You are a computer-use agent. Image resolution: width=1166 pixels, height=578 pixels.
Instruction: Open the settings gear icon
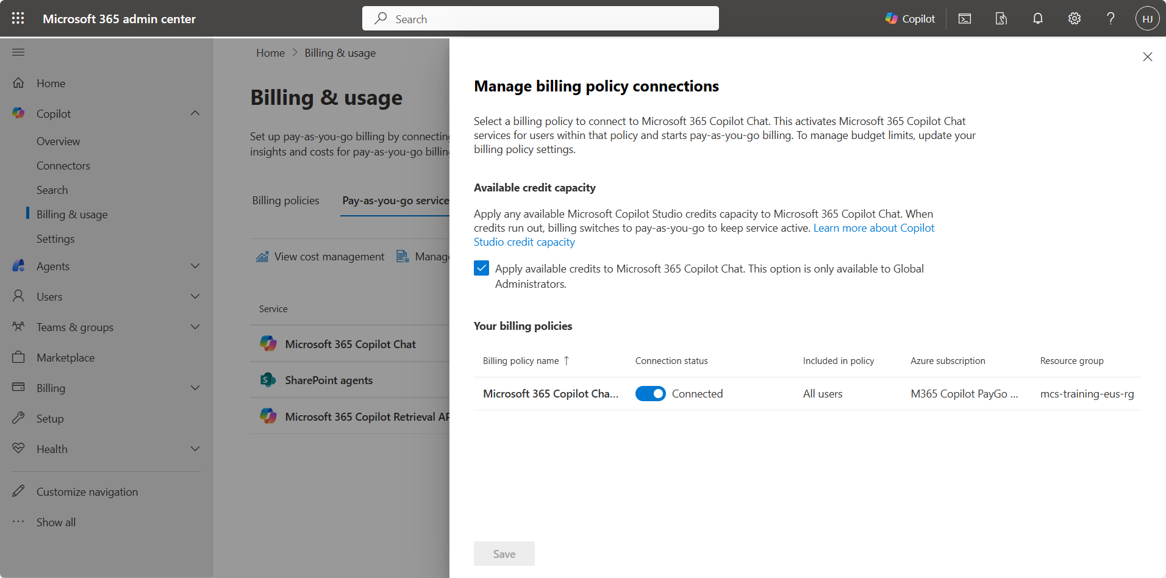click(x=1074, y=19)
